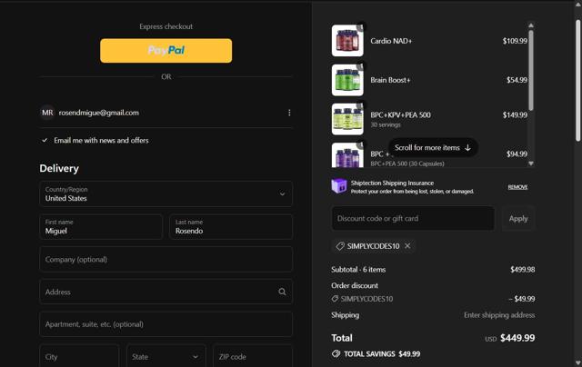
Task: Click the $449.99 total amount
Action: click(517, 338)
